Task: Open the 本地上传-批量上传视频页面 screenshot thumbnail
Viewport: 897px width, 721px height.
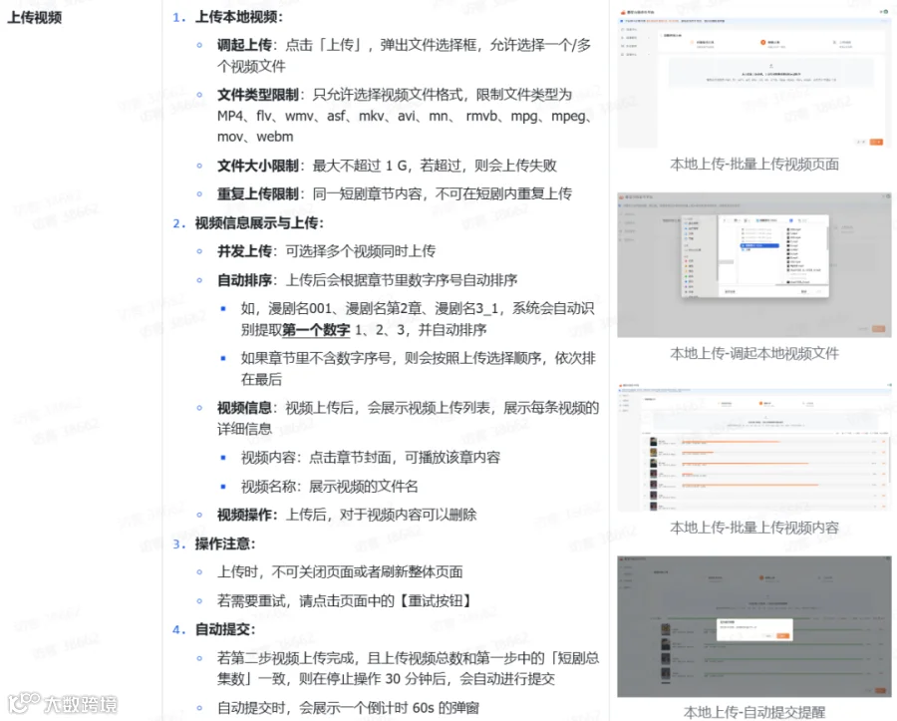Action: tap(754, 76)
